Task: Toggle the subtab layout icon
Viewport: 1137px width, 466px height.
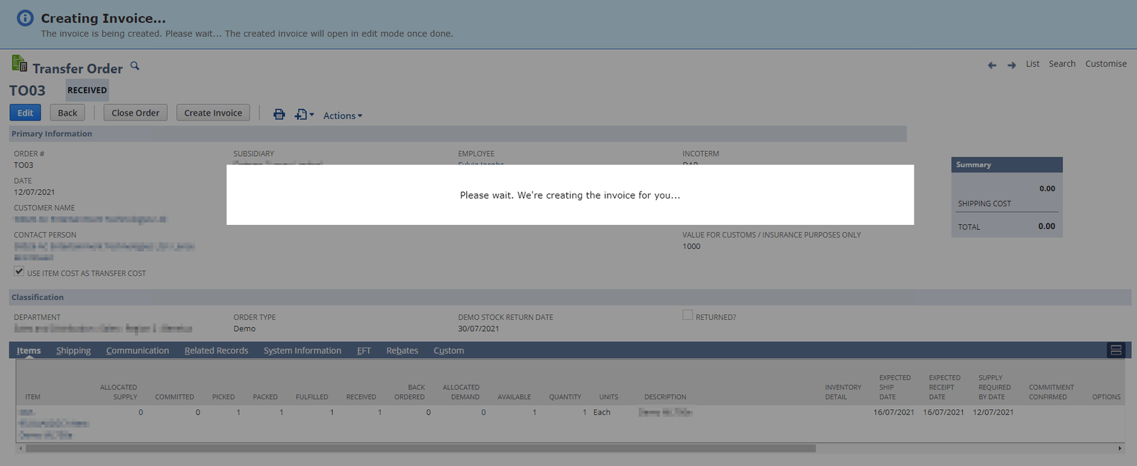Action: [1116, 350]
